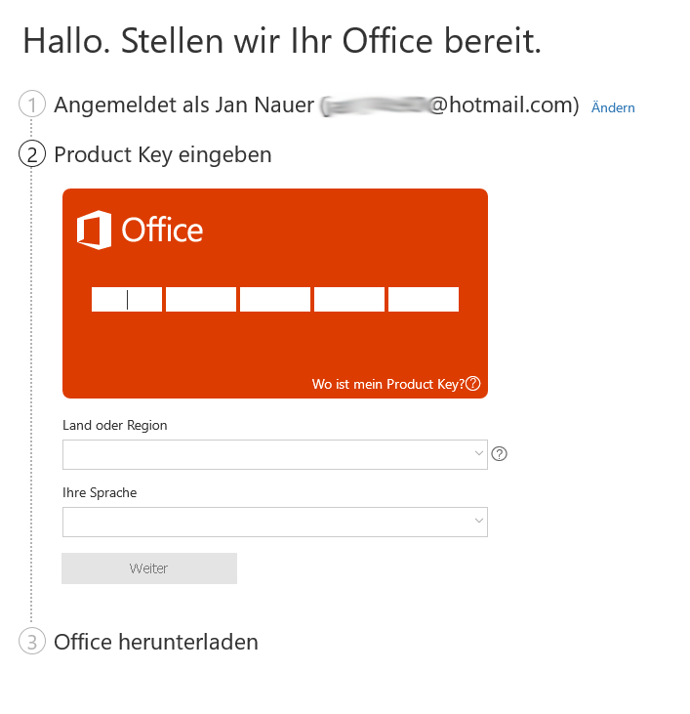Click the 'Product Key eingeben' step heading

163,154
